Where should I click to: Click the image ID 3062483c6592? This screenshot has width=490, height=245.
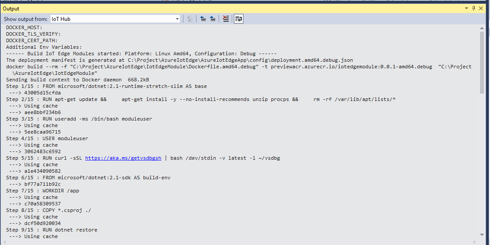(x=43, y=151)
